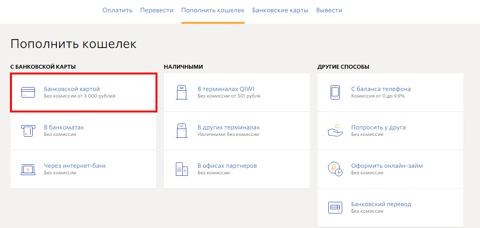
Task: Go to the Банковские карты tab
Action: pyautogui.click(x=280, y=10)
